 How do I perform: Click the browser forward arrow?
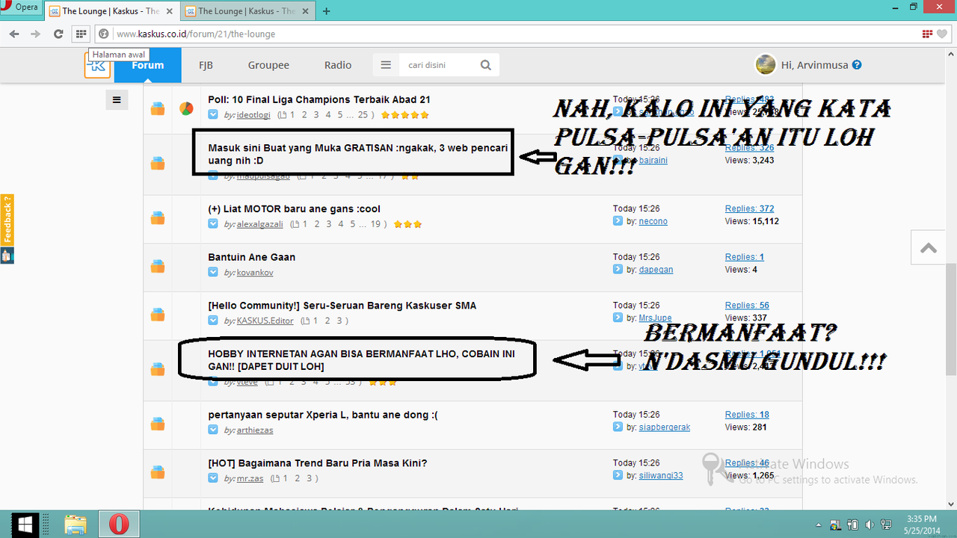pos(35,34)
